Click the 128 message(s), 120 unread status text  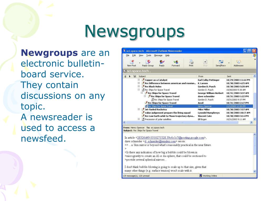click(136, 176)
